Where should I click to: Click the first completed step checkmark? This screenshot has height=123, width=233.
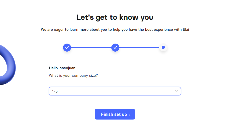point(67,48)
